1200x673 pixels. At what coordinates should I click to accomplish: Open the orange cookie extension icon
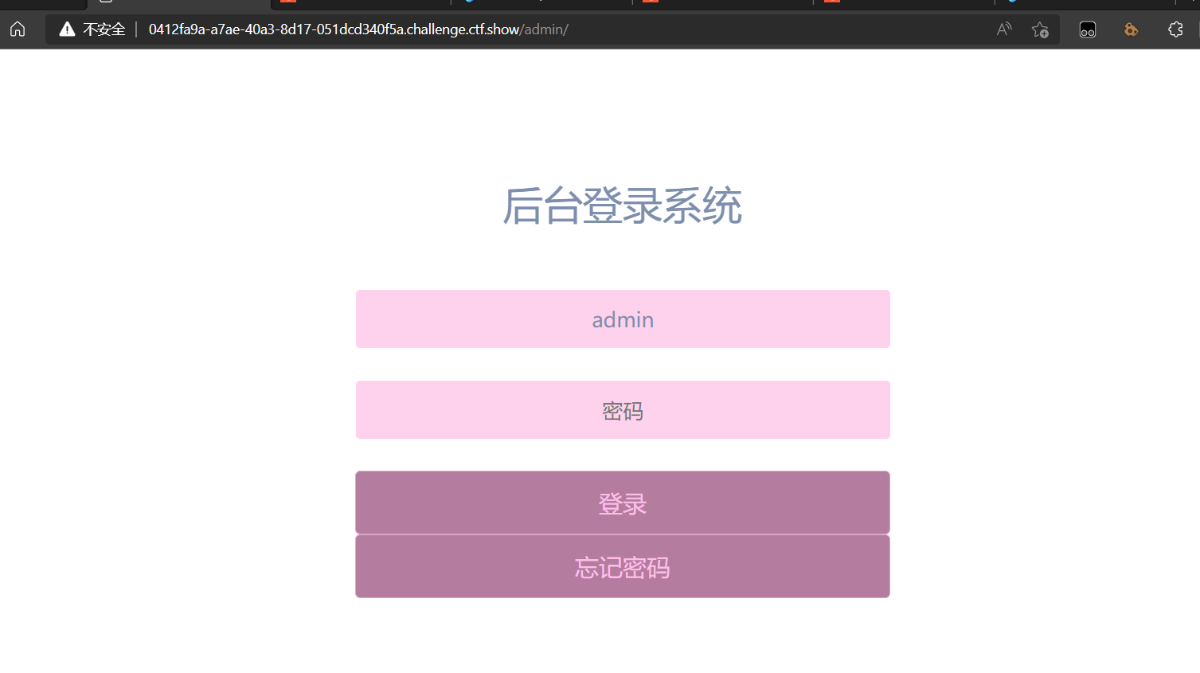click(1131, 29)
